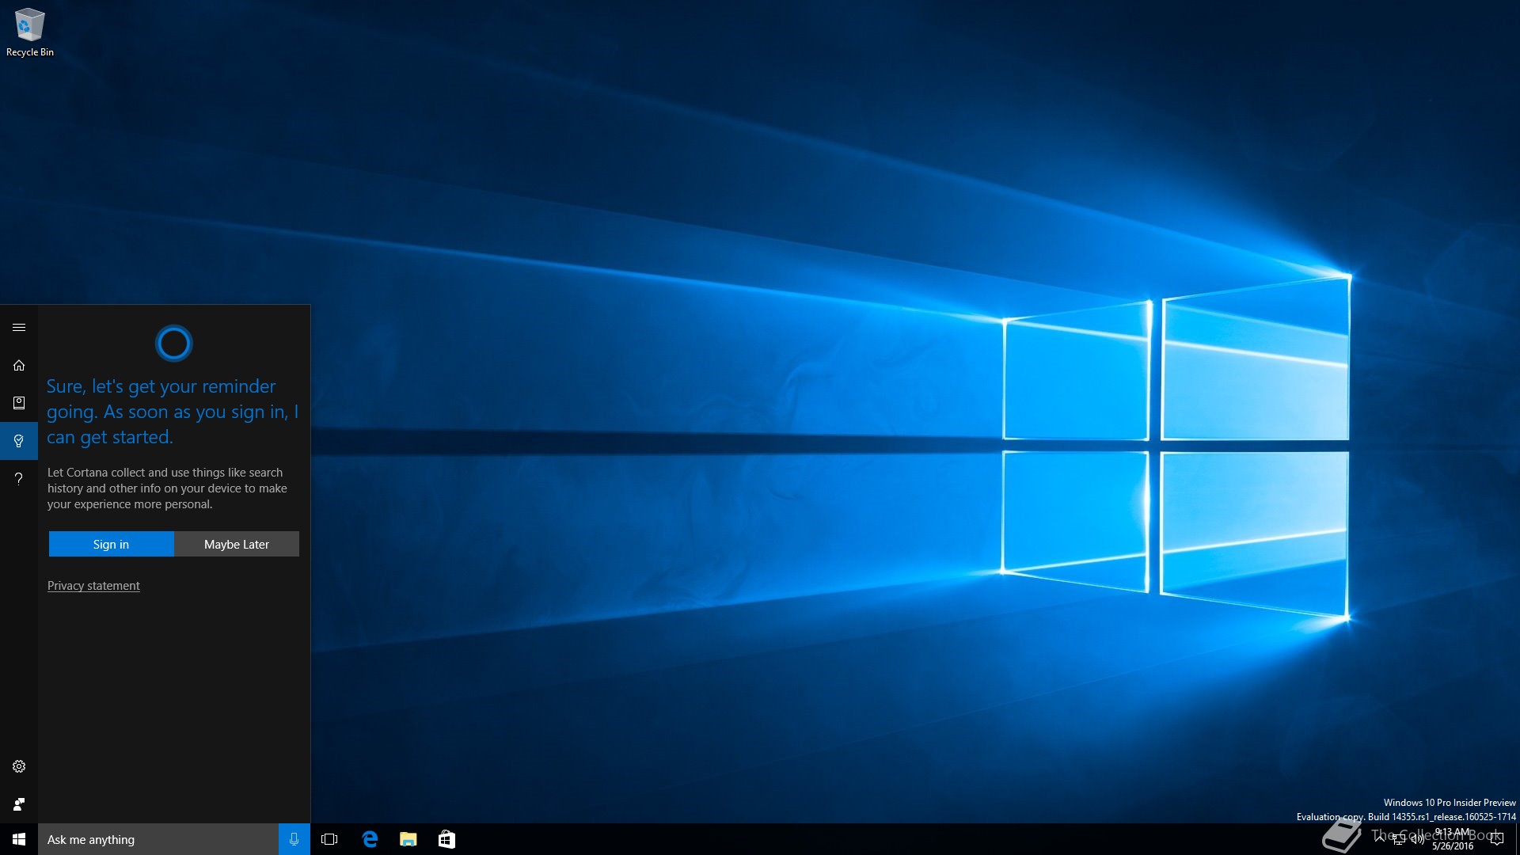Click the 'Sure, let's get your reminder' heading
Viewport: 1520px width, 855px height.
tap(173, 412)
